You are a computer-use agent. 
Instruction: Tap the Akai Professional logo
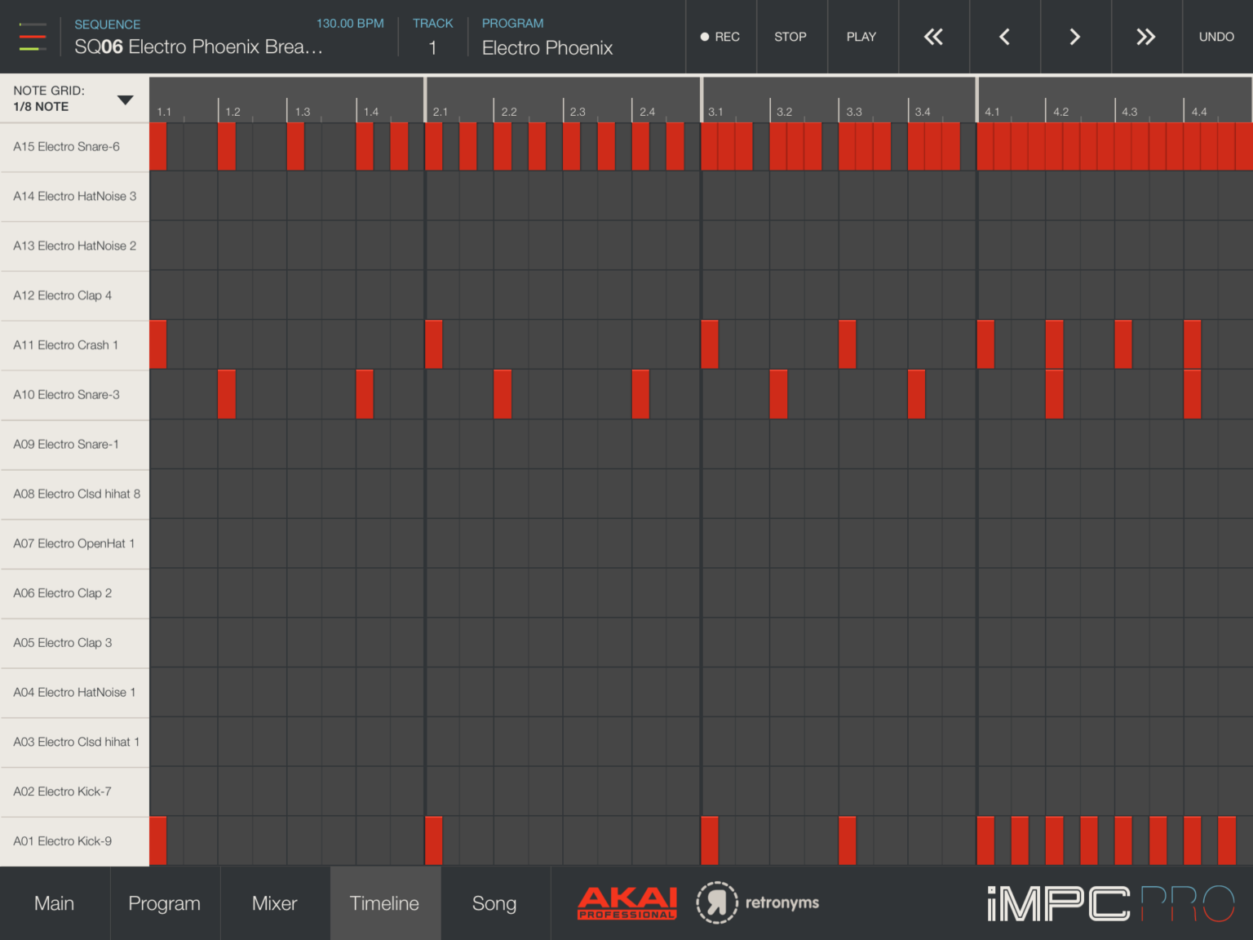coord(627,902)
